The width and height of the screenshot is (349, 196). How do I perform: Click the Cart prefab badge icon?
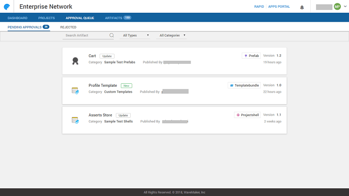point(75,61)
